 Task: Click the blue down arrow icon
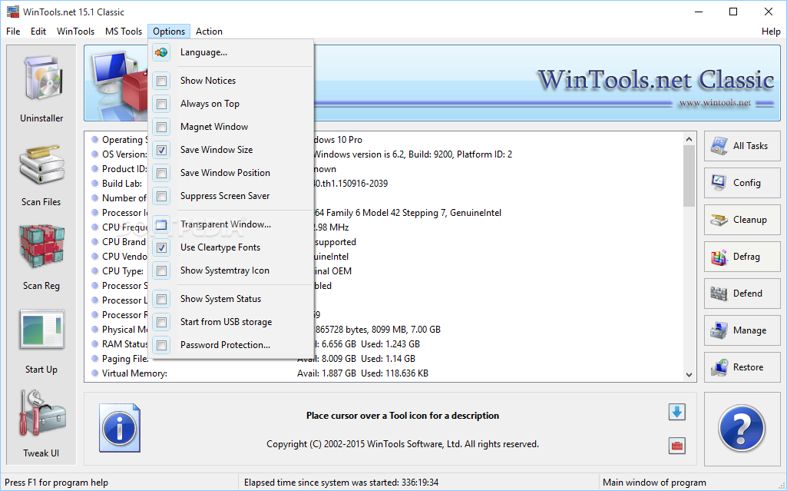point(677,412)
